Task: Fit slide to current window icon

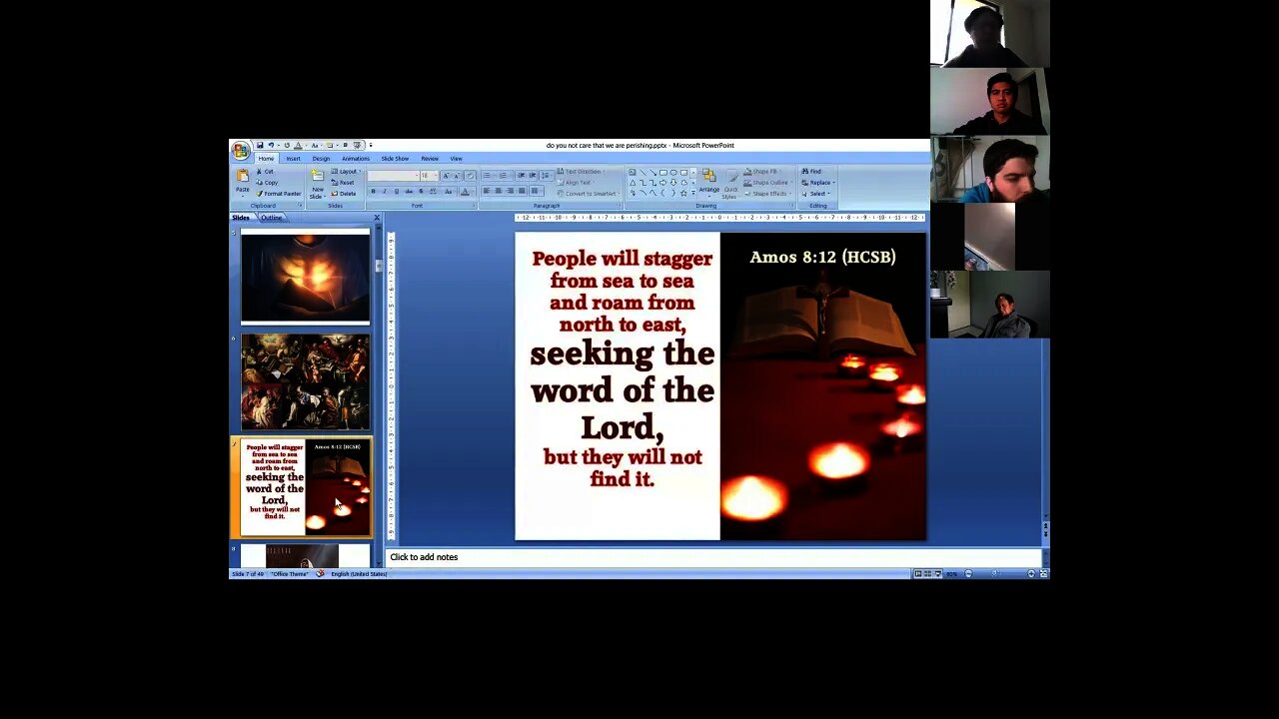Action: click(1044, 573)
